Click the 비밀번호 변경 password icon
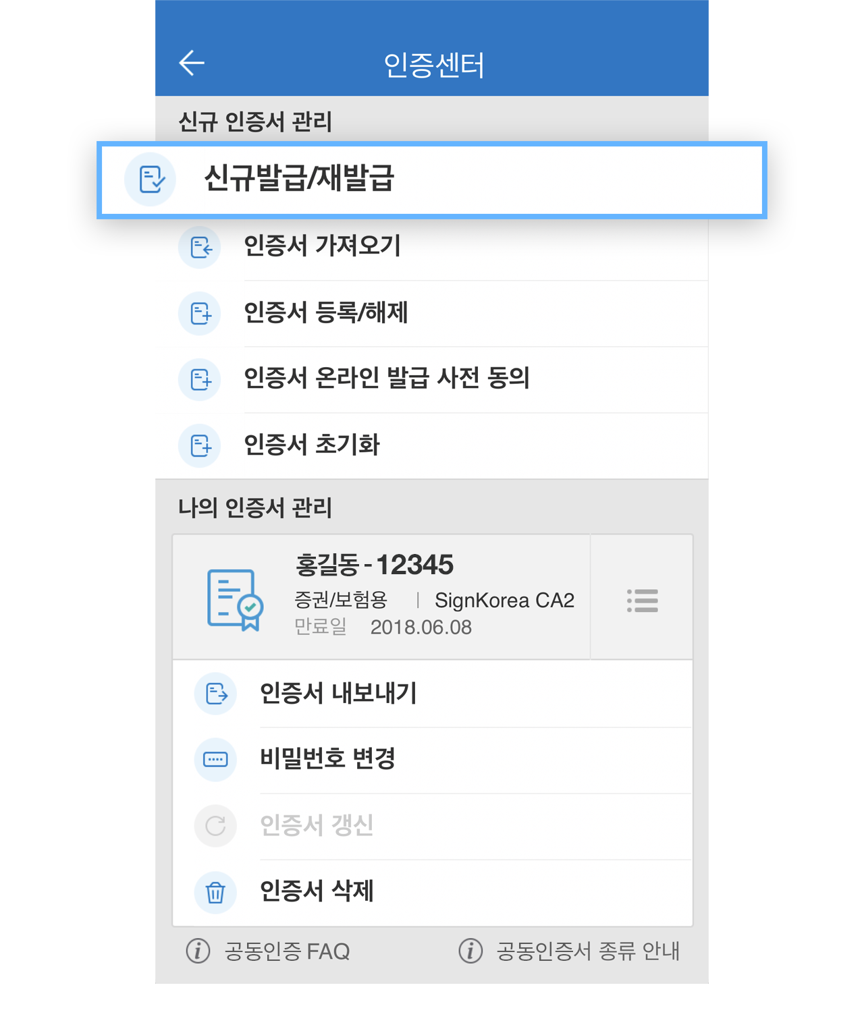Screen dimensions: 864x1029 pos(216,759)
